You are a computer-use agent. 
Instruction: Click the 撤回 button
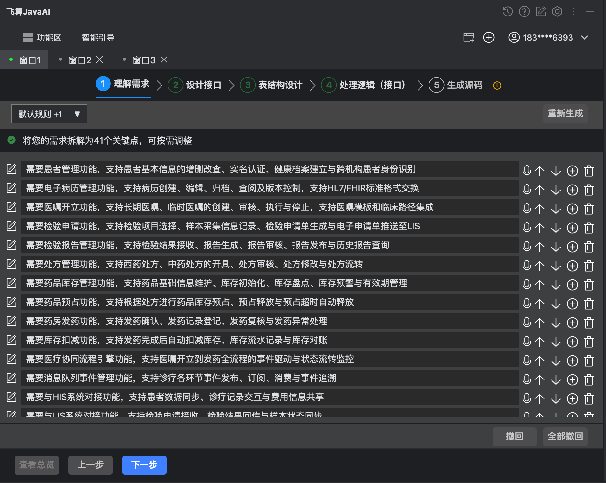(515, 436)
